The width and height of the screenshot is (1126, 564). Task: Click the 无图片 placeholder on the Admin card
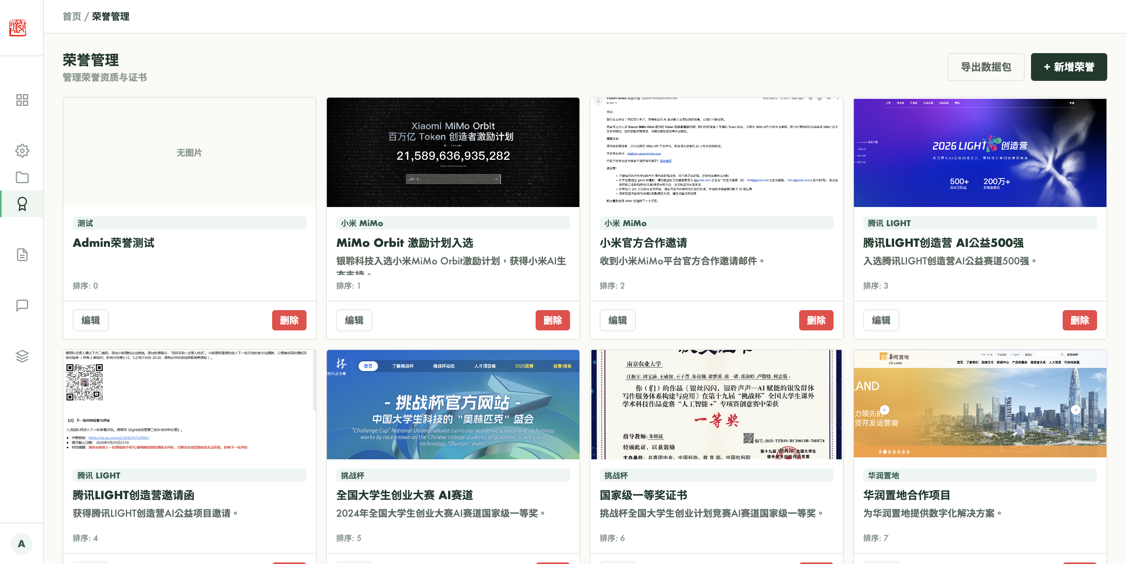(x=189, y=153)
